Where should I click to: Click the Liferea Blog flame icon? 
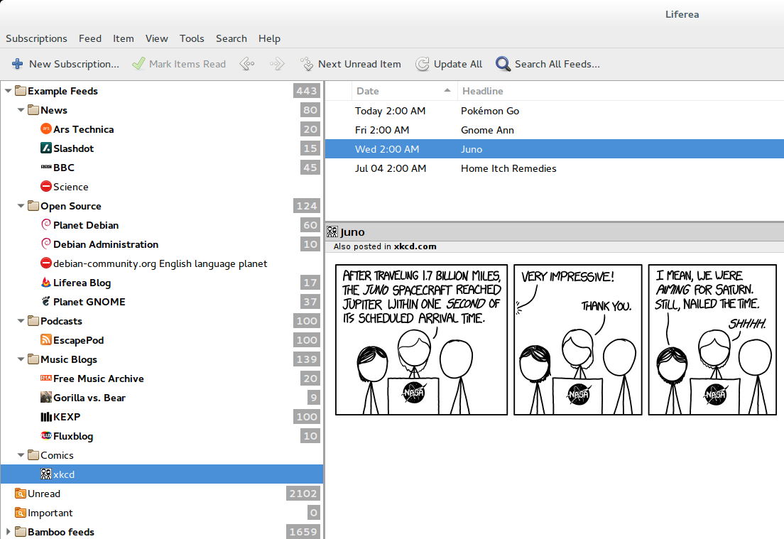pyautogui.click(x=46, y=283)
